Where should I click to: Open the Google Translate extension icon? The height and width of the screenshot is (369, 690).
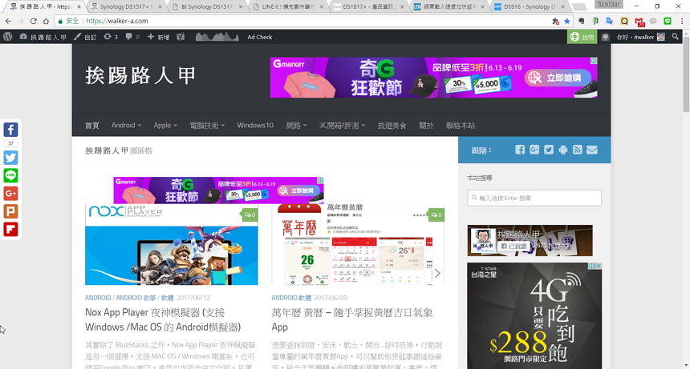coord(610,21)
